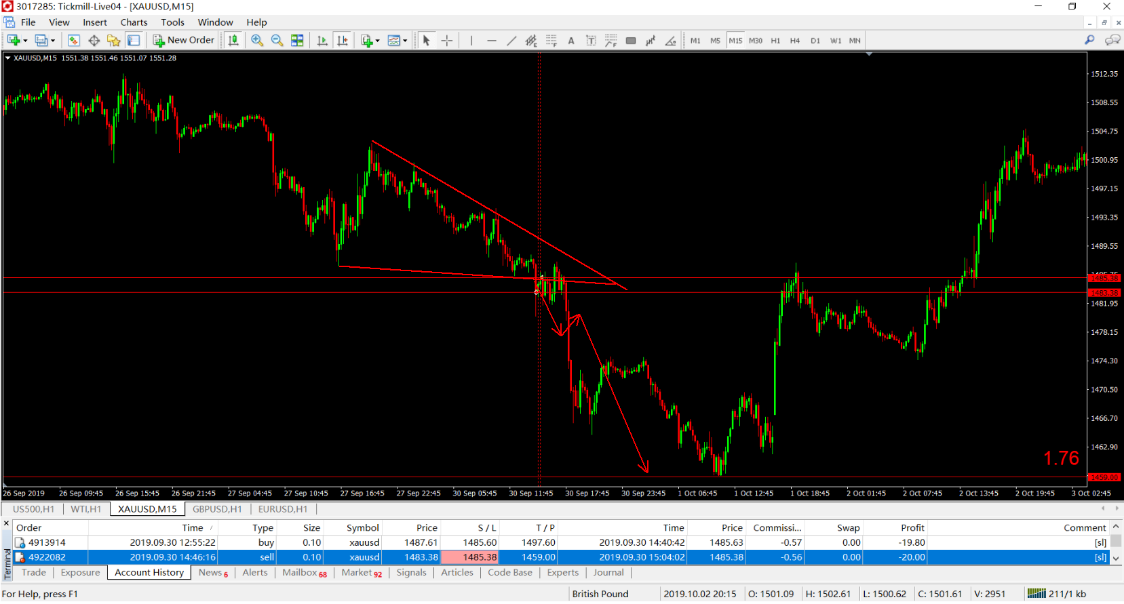Open the EURUSD,H1 chart tab
The width and height of the screenshot is (1124, 604).
(x=283, y=509)
